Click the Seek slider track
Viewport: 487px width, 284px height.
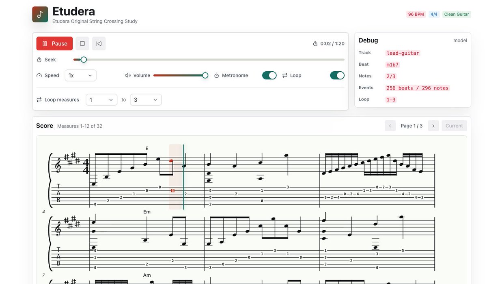pos(209,60)
